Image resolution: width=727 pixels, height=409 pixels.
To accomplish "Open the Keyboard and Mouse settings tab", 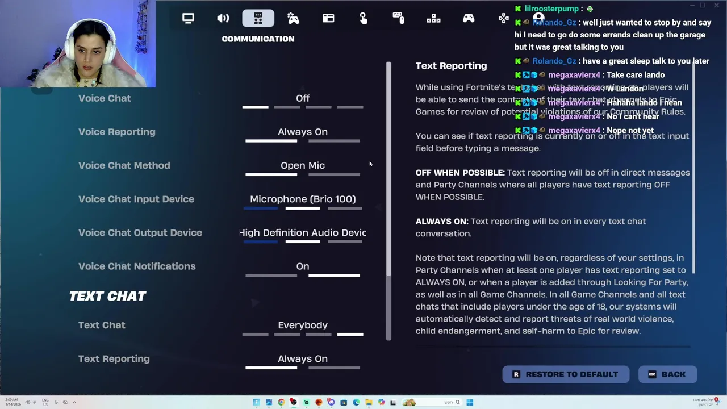I will pyautogui.click(x=398, y=19).
